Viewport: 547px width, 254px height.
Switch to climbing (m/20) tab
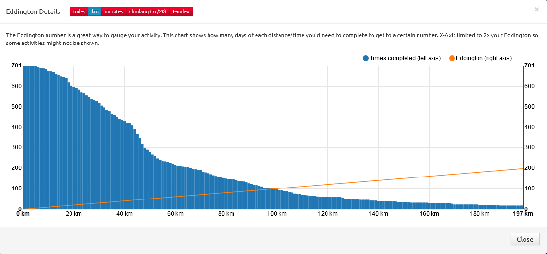tap(148, 11)
